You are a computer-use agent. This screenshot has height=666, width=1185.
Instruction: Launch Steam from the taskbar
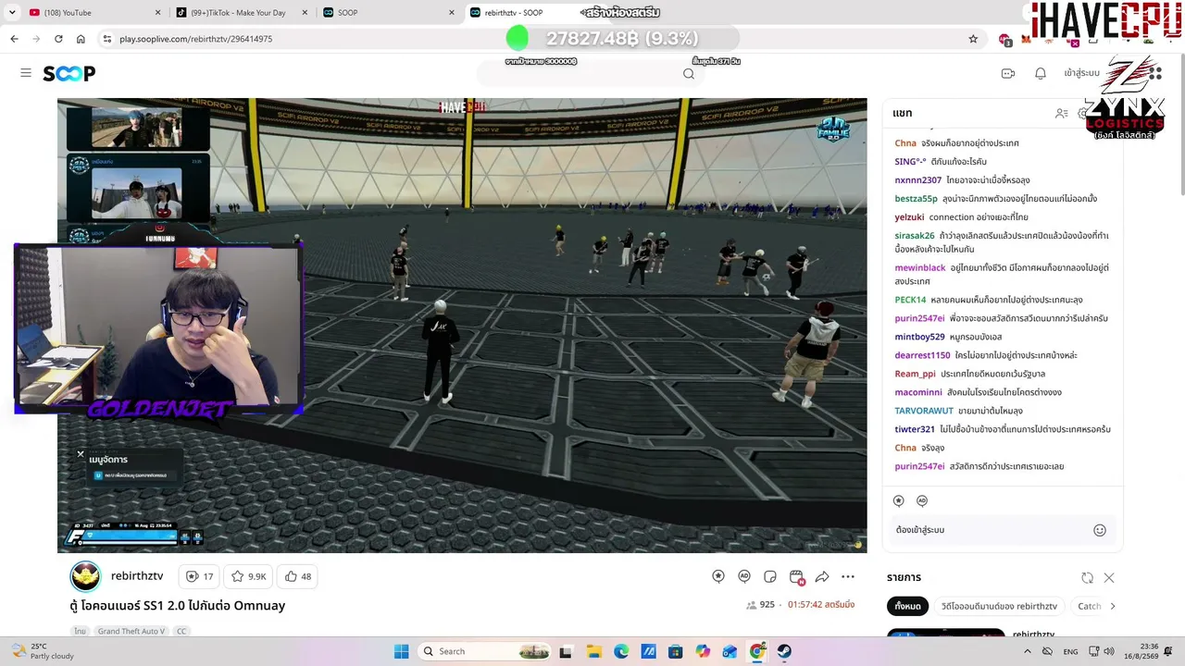[x=784, y=651]
